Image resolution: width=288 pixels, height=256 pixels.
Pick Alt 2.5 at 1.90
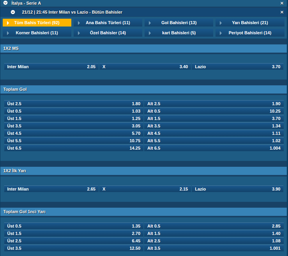click(x=214, y=104)
